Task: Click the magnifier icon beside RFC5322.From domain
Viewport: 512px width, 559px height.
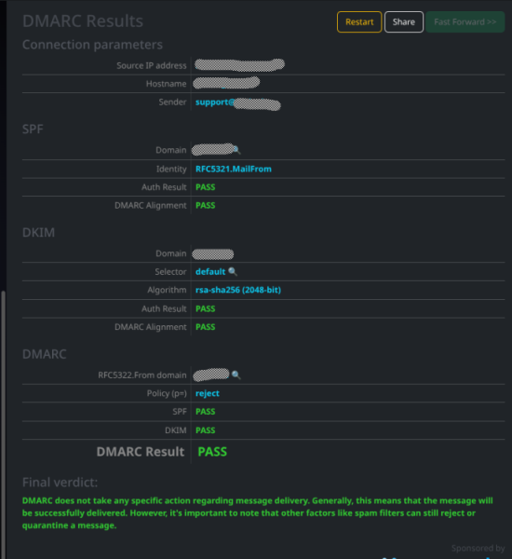Action: point(236,375)
